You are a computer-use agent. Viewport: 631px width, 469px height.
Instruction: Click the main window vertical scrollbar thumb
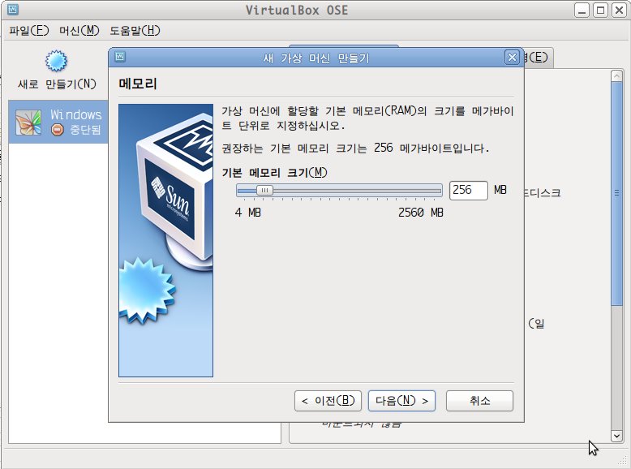pyautogui.click(x=616, y=193)
